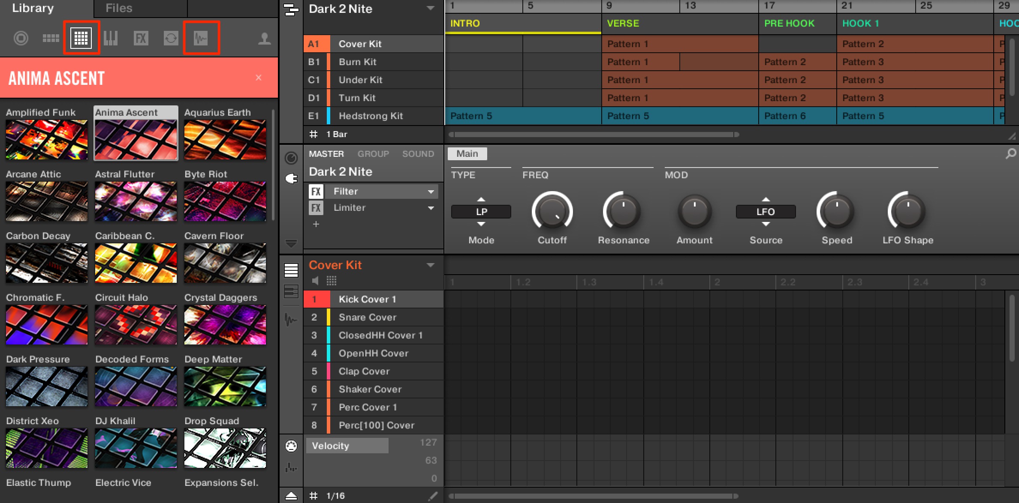Image resolution: width=1019 pixels, height=503 pixels.
Task: Add a plug-in with plus button
Action: 316,224
